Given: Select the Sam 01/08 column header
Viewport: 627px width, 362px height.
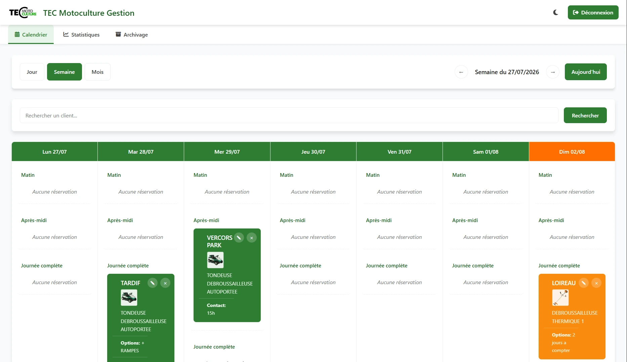Looking at the screenshot, I should [x=486, y=152].
